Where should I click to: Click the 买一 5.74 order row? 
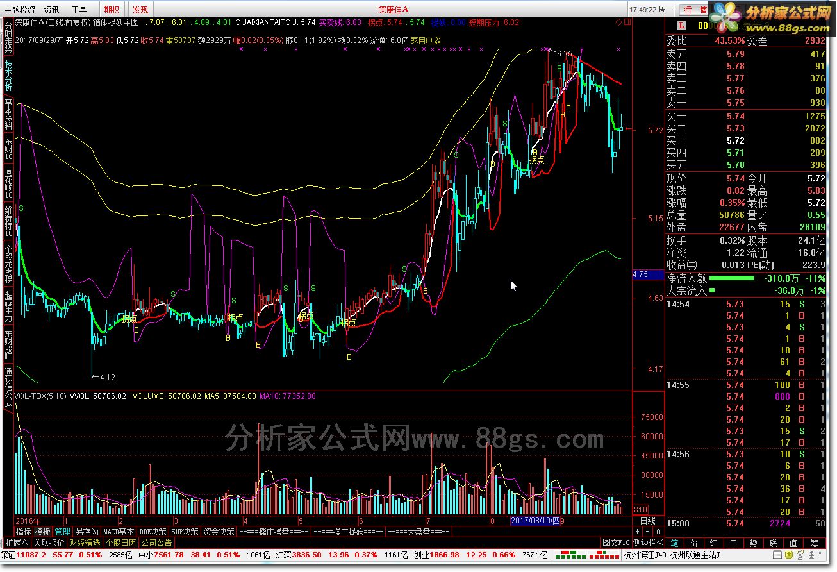746,116
